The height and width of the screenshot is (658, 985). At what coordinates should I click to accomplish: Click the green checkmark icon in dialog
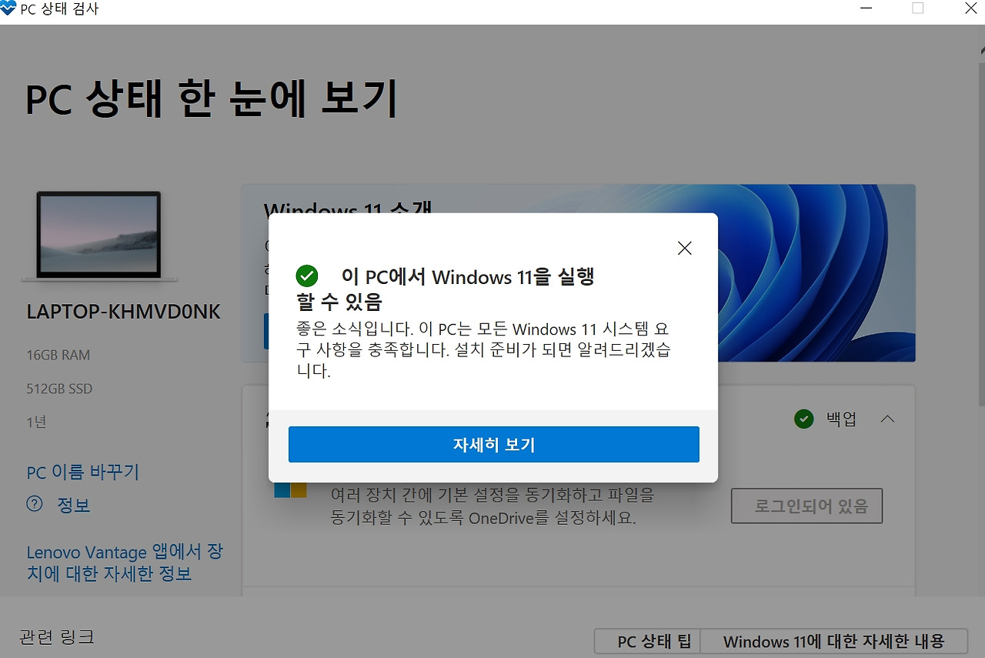[306, 276]
